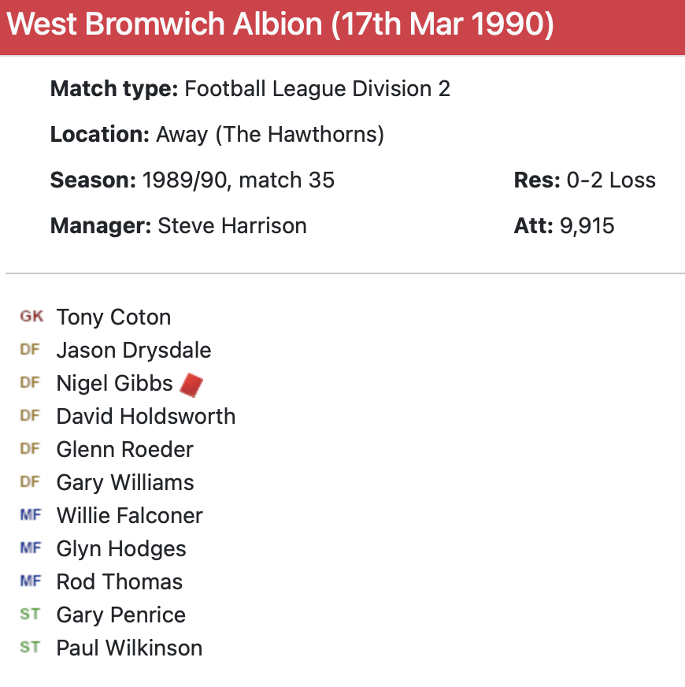Click the DF icon beside Jason Drysdale

(30, 350)
